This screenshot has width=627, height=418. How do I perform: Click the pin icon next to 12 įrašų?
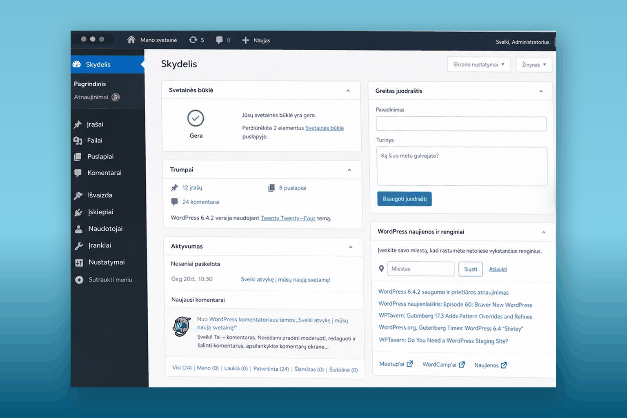174,188
